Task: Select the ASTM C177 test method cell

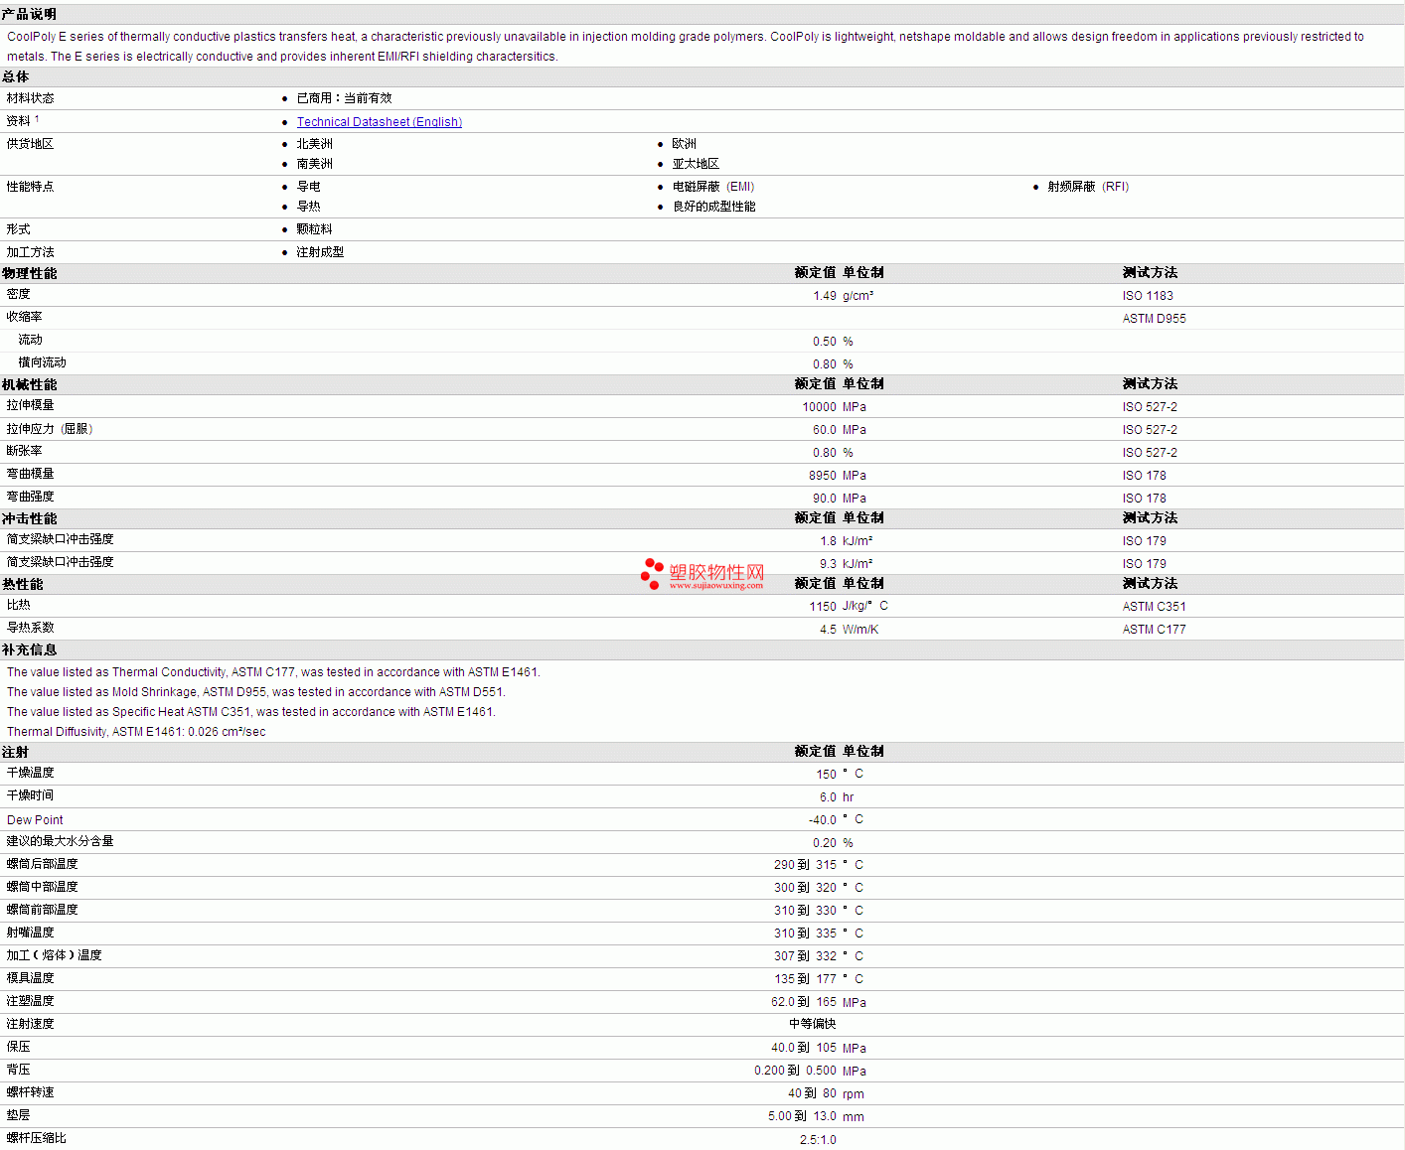Action: coord(1155,630)
